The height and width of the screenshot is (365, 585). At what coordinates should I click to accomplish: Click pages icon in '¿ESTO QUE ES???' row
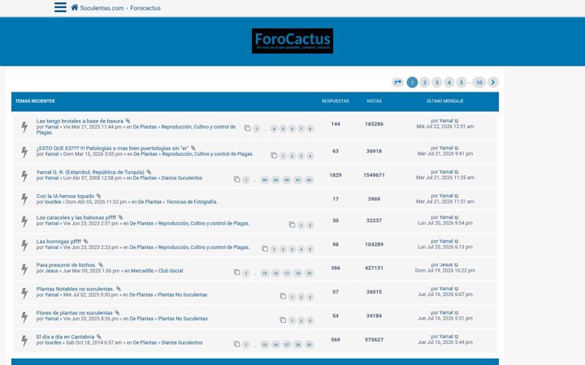coord(274,156)
